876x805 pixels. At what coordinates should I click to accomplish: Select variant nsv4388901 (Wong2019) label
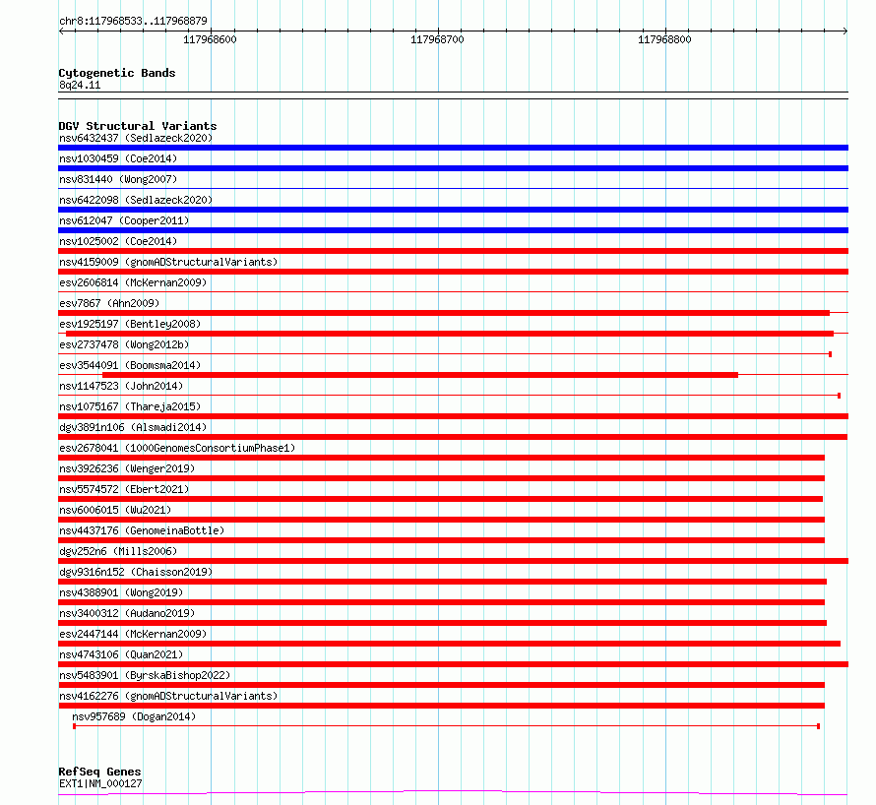click(x=121, y=592)
